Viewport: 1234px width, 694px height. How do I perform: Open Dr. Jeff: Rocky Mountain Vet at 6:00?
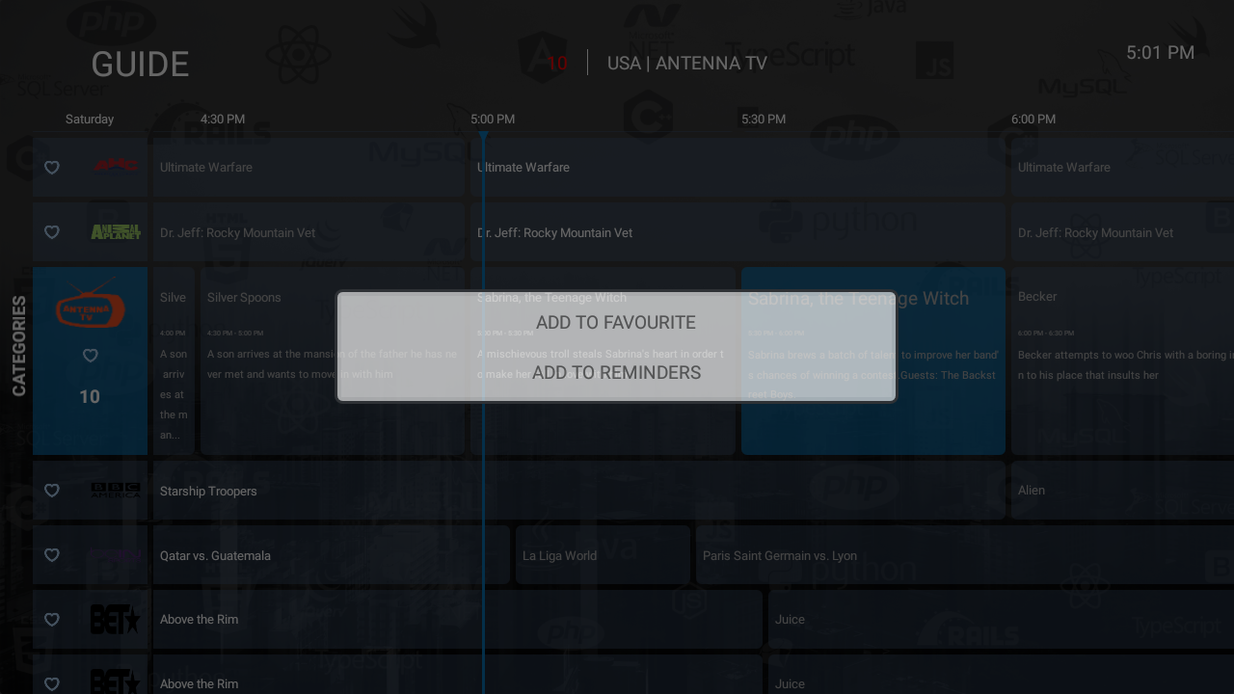(1123, 232)
